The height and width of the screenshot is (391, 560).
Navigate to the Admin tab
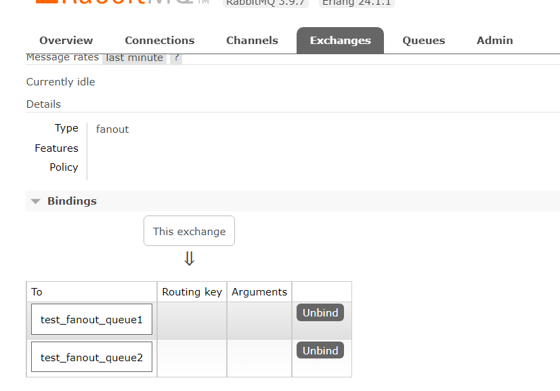[x=495, y=41]
